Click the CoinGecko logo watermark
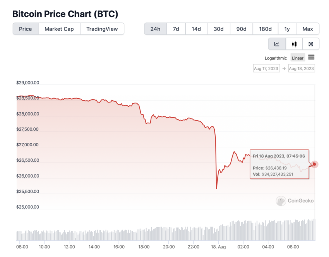The image size is (329, 257). (295, 201)
